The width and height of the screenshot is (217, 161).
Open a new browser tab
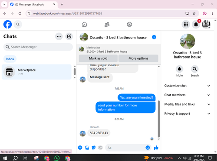[x=62, y=4]
